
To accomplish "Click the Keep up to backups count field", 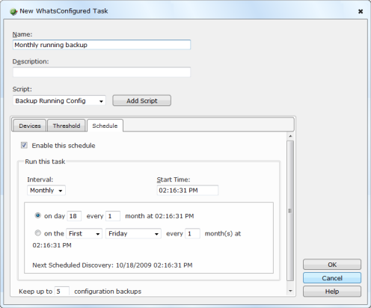I will click(x=62, y=291).
